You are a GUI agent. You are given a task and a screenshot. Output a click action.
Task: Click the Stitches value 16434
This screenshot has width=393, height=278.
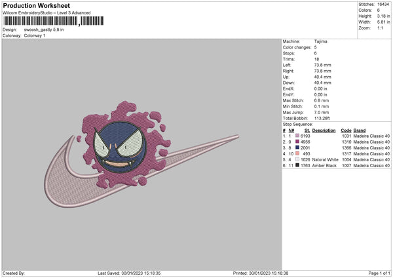click(383, 5)
